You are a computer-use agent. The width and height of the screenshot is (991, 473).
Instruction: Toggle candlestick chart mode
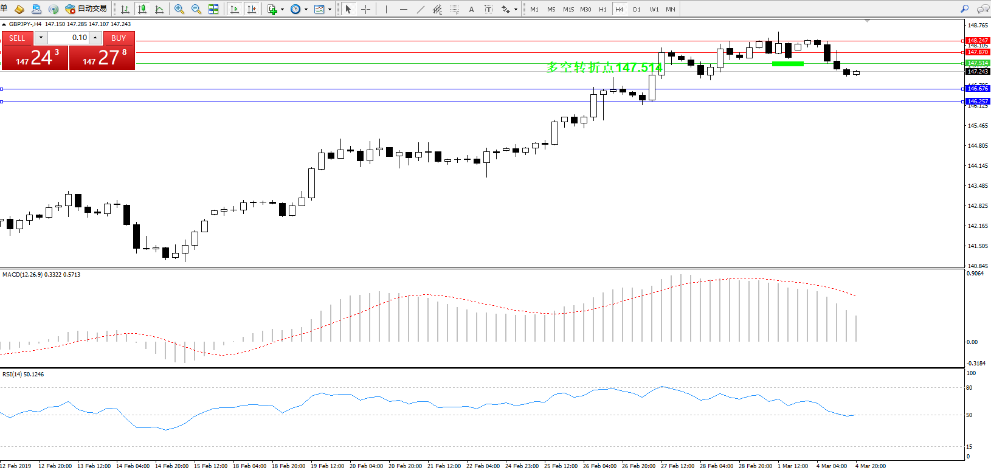click(142, 9)
